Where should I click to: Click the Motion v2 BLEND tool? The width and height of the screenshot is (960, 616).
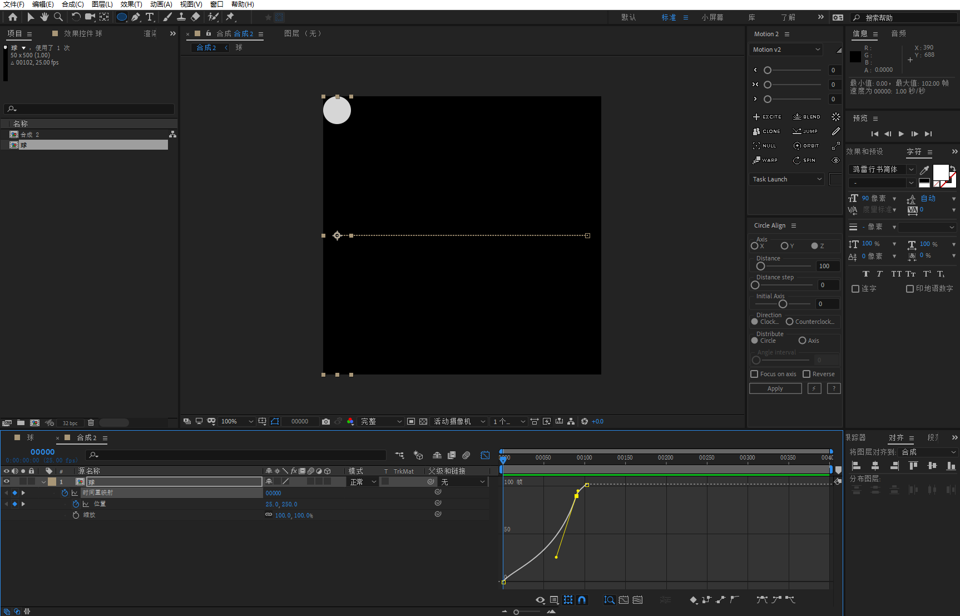[806, 117]
